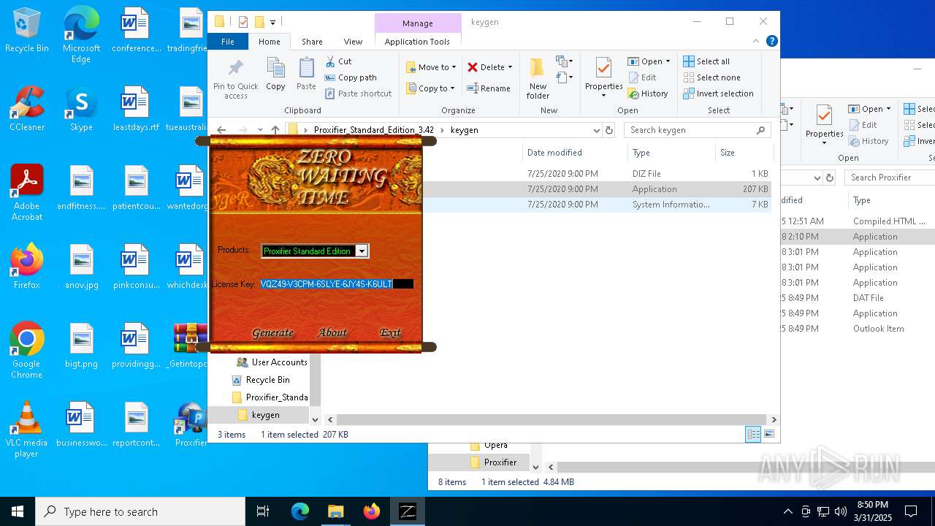Click Invert selection in ribbon
This screenshot has width=935, height=526.
(718, 94)
